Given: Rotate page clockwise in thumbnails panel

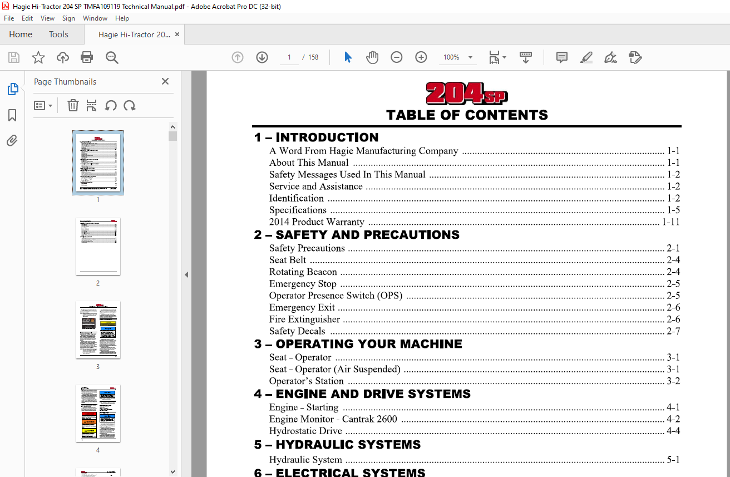Looking at the screenshot, I should (130, 105).
